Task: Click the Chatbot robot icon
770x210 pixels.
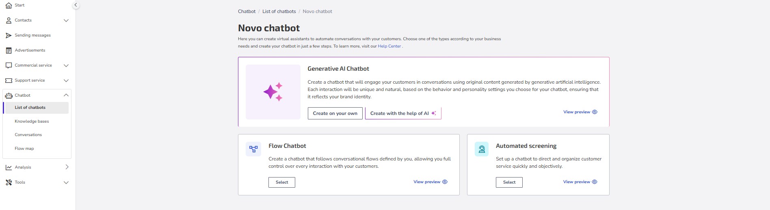Action: point(9,95)
